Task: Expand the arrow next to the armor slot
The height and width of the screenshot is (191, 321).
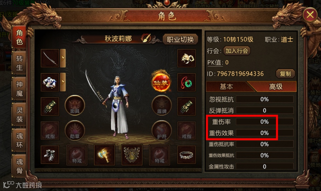Action: click(63, 82)
